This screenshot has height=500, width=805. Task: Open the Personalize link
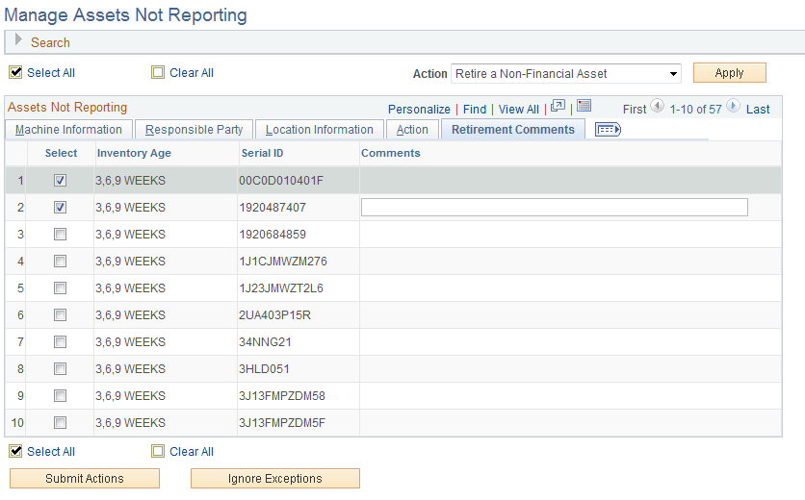coord(419,110)
